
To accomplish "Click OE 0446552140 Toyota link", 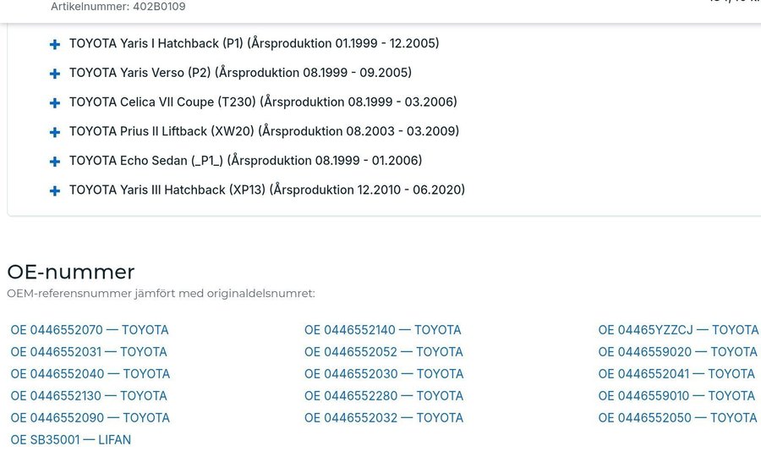I will point(383,330).
